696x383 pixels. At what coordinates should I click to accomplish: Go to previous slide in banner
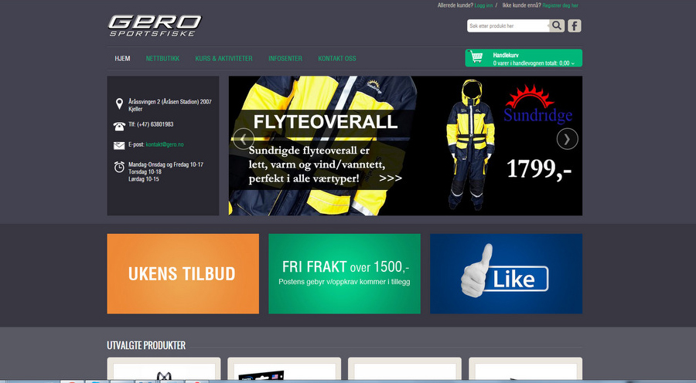(244, 139)
